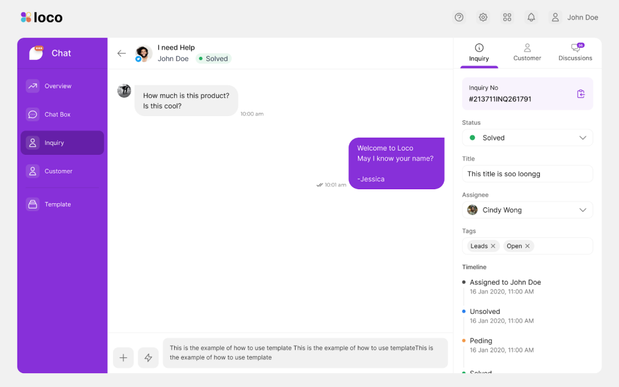
Task: Click the plus attachment button
Action: click(x=123, y=357)
